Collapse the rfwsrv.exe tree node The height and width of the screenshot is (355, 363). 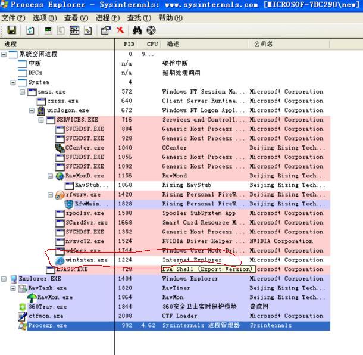pos(50,195)
